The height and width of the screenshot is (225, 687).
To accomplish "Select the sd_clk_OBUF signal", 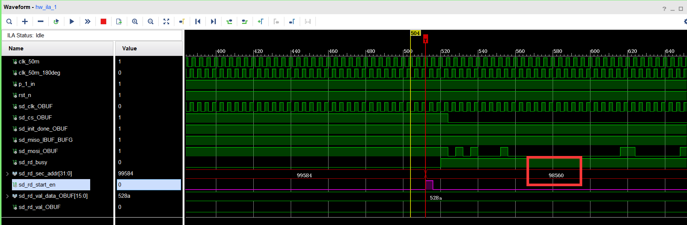I will pyautogui.click(x=36, y=106).
